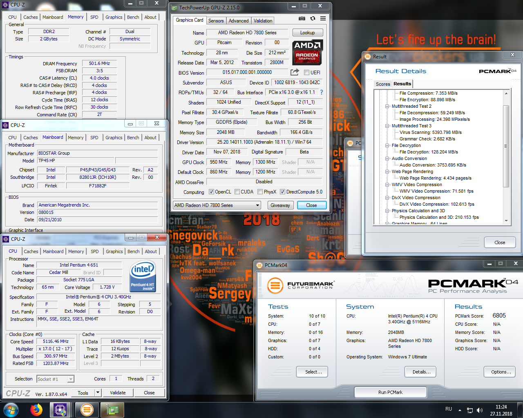This screenshot has width=523, height=418.
Task: Open Firefox from the taskbar
Action: tap(36, 410)
